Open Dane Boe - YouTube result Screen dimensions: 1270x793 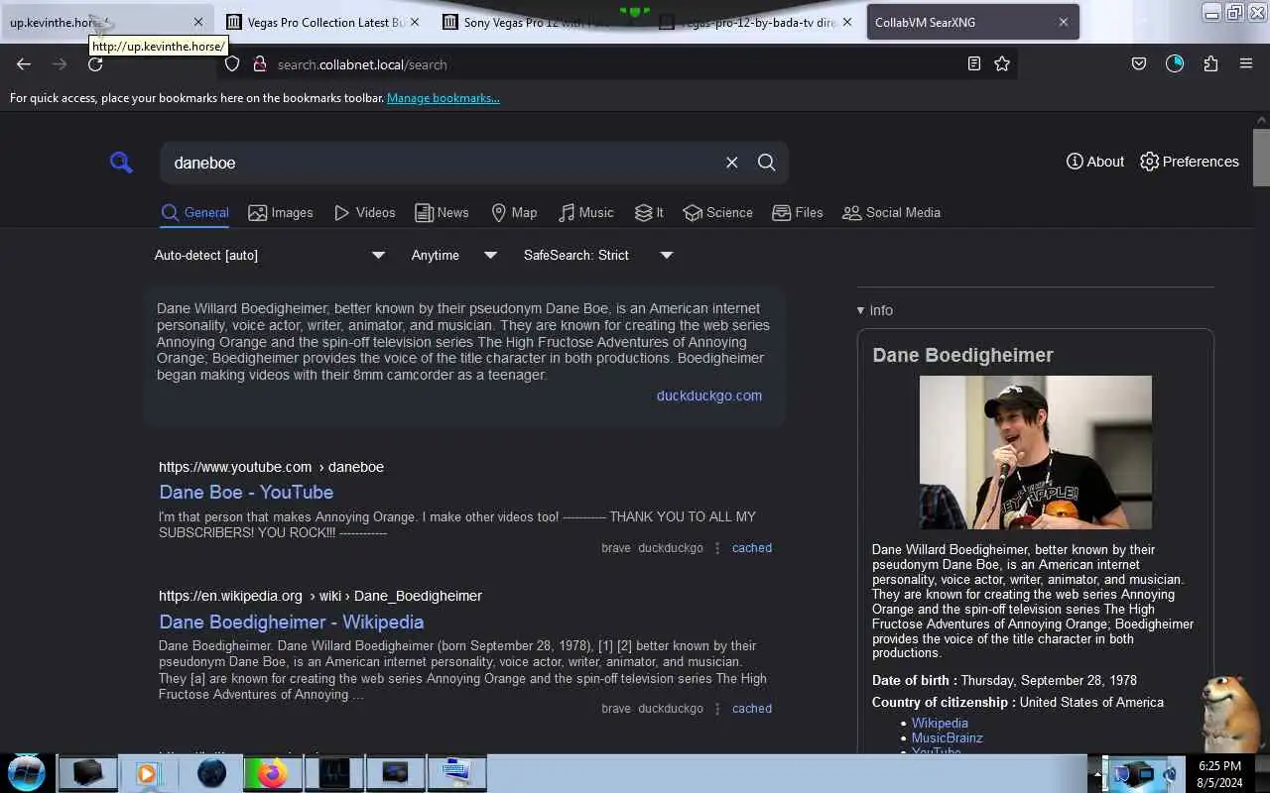246,492
